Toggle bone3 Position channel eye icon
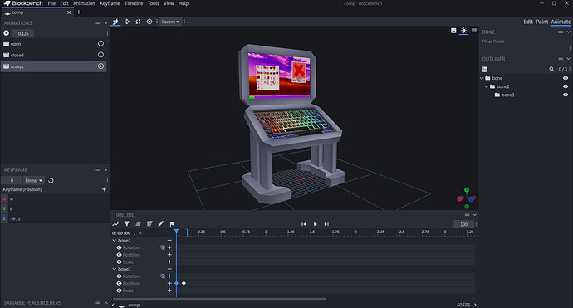Screen dimensions: 573x308 pos(119,283)
